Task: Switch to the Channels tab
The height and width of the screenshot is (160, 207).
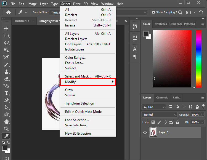Action: 162,97
